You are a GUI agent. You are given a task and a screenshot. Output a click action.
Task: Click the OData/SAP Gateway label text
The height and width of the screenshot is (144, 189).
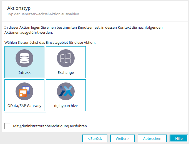click(x=24, y=106)
